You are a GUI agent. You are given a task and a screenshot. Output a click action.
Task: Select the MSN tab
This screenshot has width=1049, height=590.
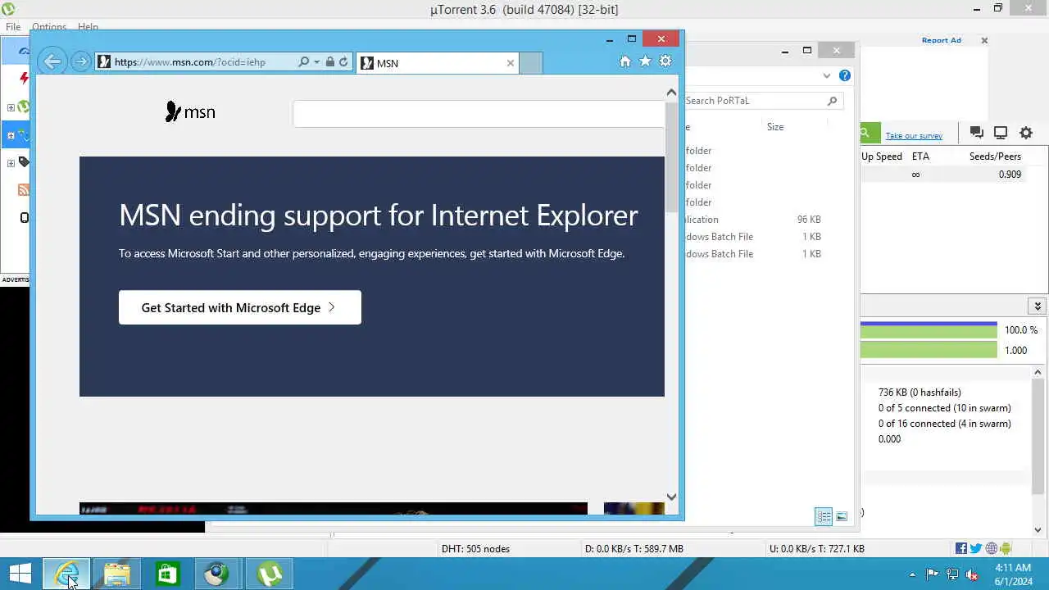point(438,62)
